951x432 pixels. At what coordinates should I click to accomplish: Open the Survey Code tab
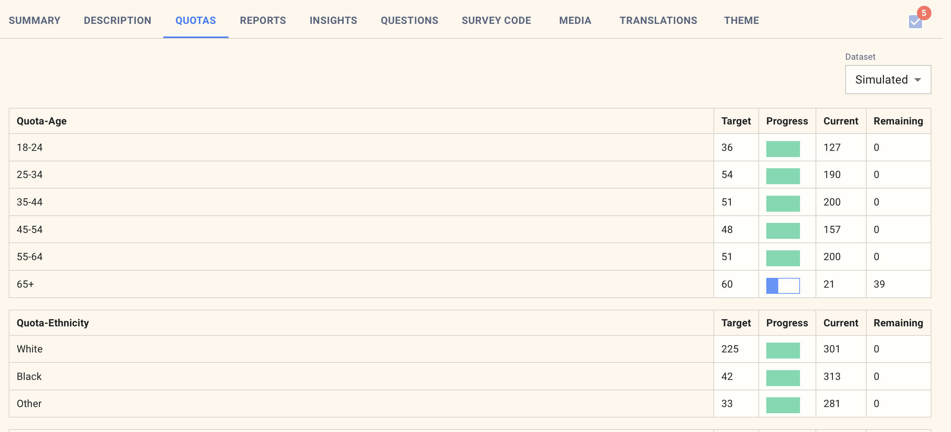coord(496,20)
